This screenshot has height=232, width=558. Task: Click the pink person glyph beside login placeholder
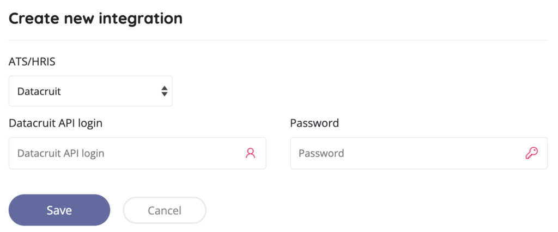click(250, 153)
